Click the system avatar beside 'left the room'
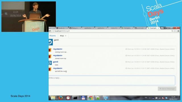Screen dimensions: 182x102 click(50, 69)
